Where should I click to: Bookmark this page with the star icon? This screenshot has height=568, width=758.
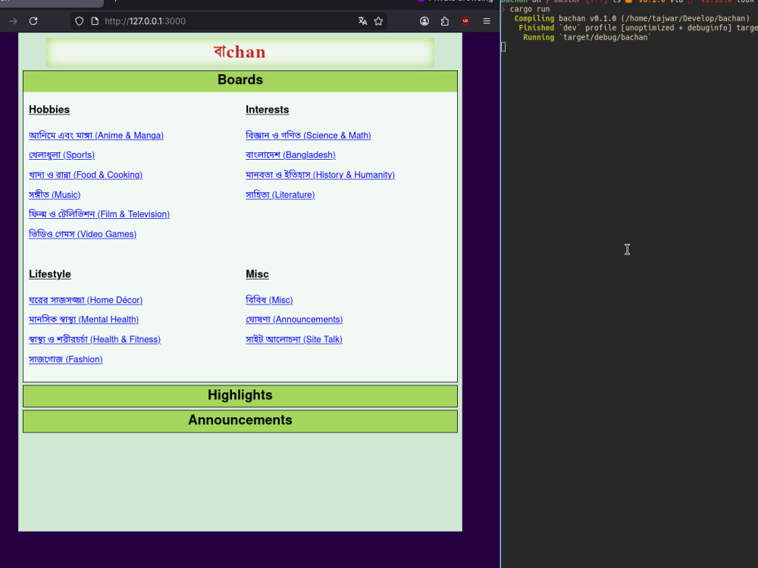pyautogui.click(x=378, y=21)
